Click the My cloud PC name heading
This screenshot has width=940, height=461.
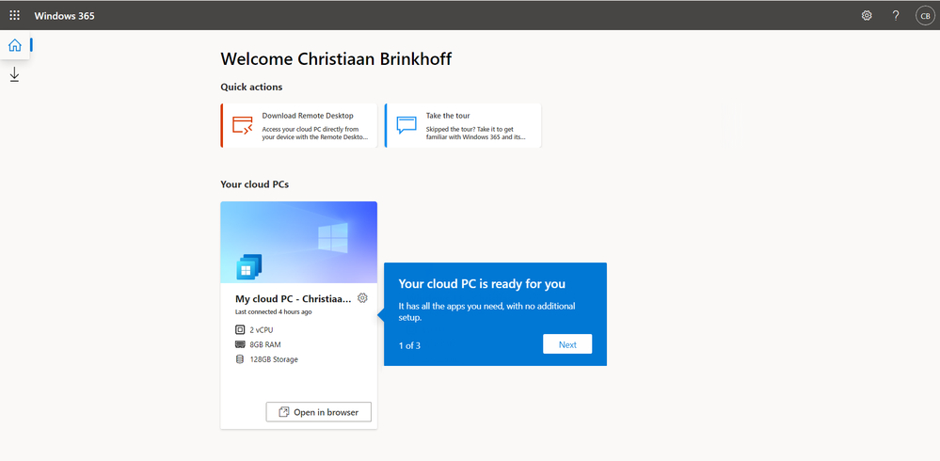click(294, 299)
